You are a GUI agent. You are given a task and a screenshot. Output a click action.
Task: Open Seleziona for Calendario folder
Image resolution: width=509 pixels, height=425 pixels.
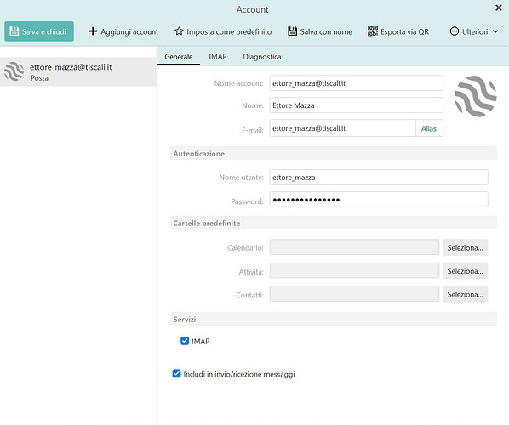pos(466,247)
